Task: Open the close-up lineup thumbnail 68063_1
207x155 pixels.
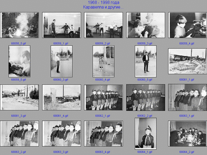Action: click(x=188, y=97)
